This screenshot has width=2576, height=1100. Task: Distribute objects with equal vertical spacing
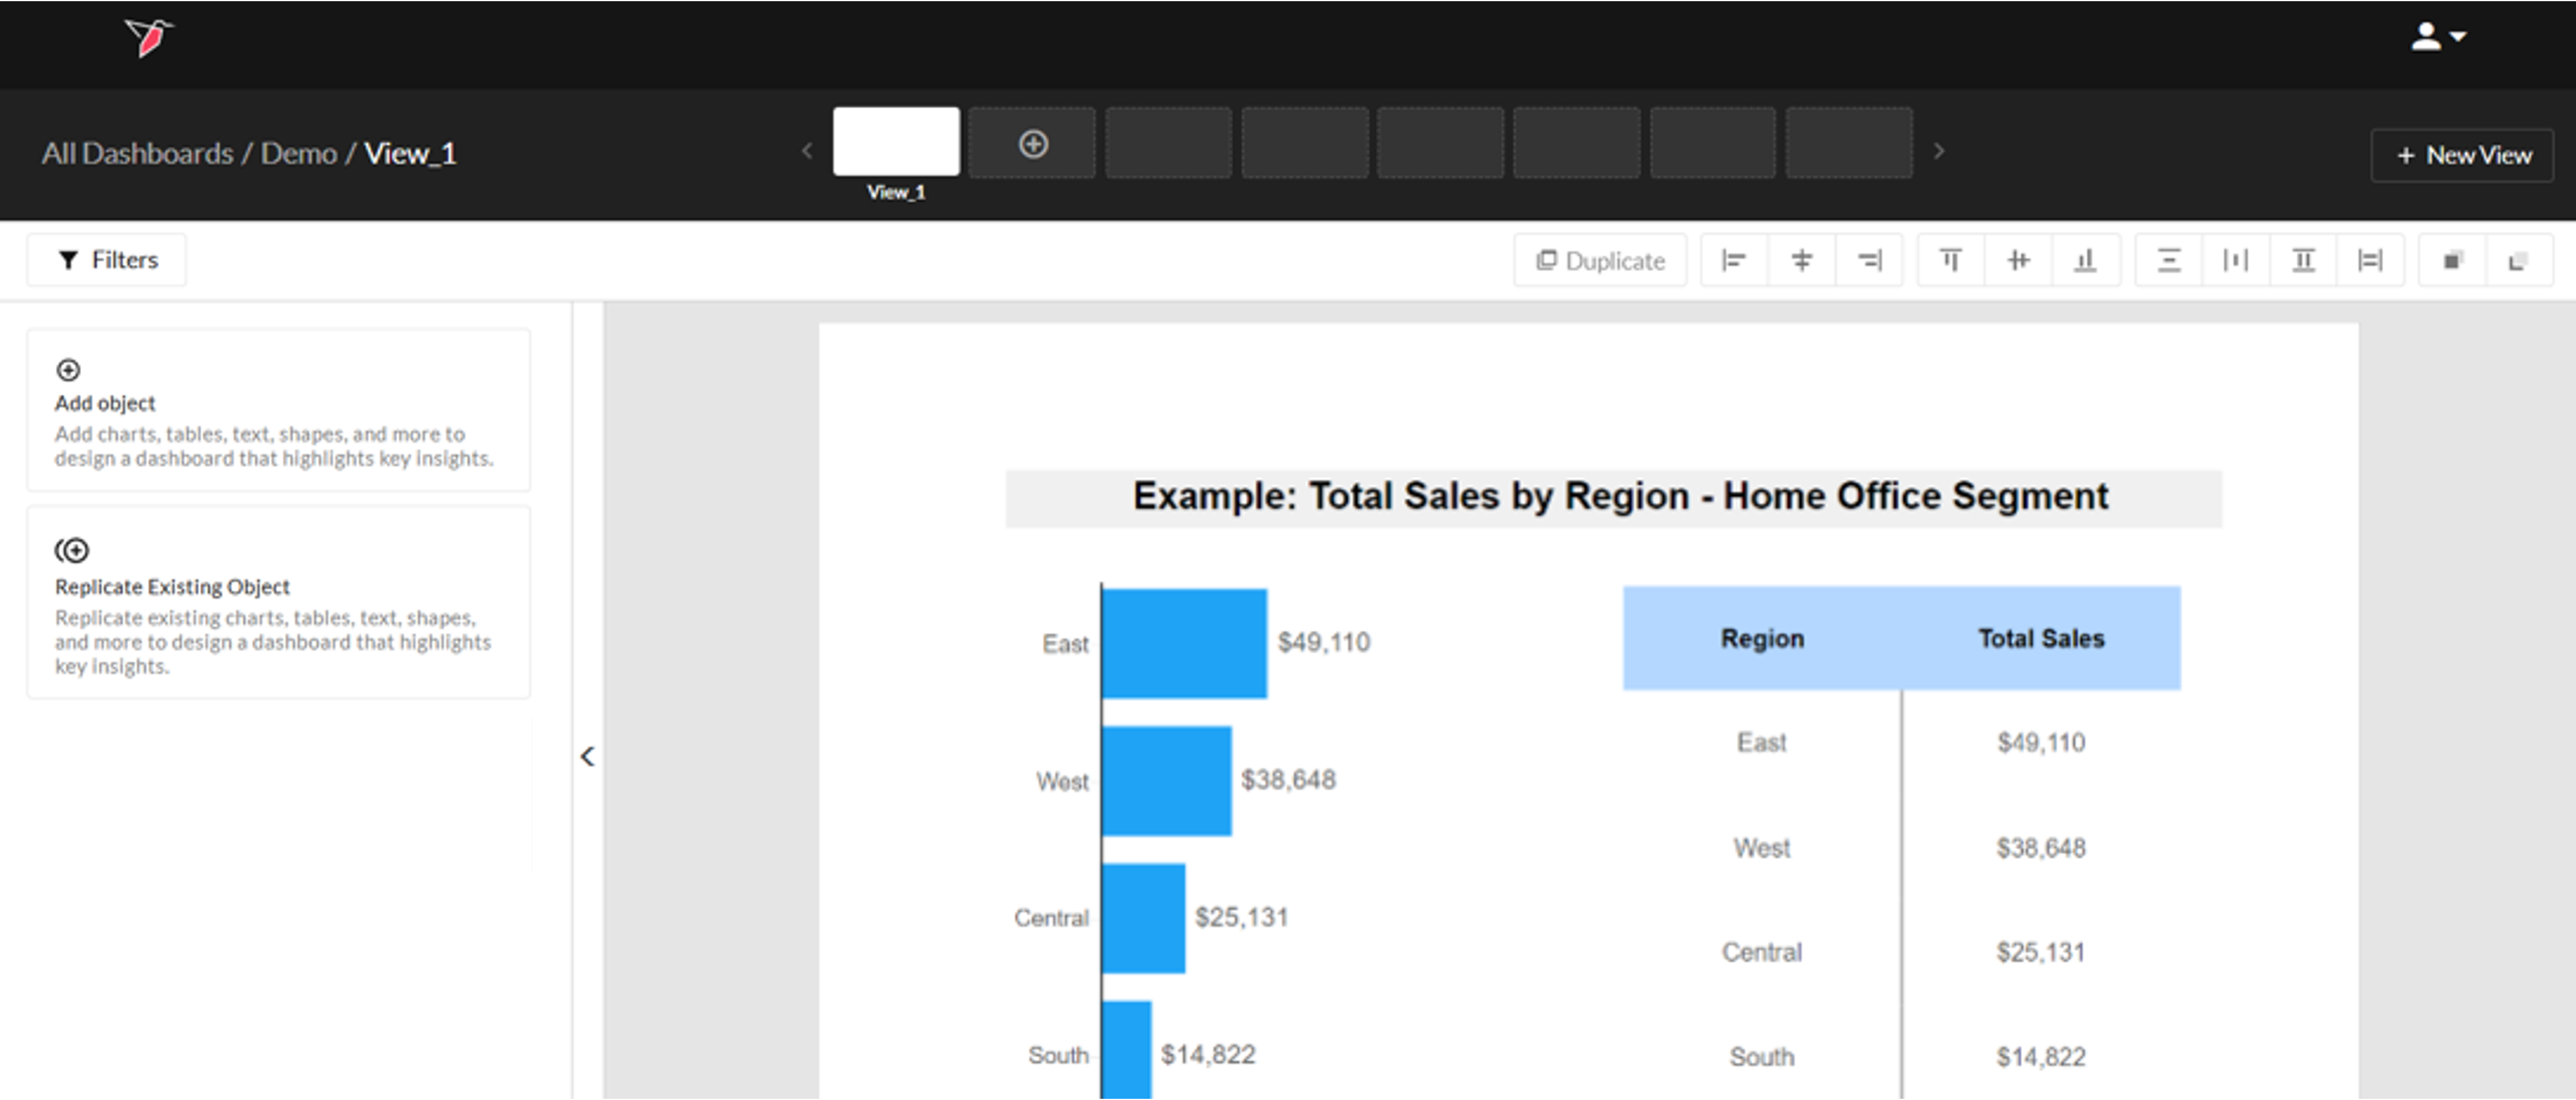pyautogui.click(x=2168, y=261)
